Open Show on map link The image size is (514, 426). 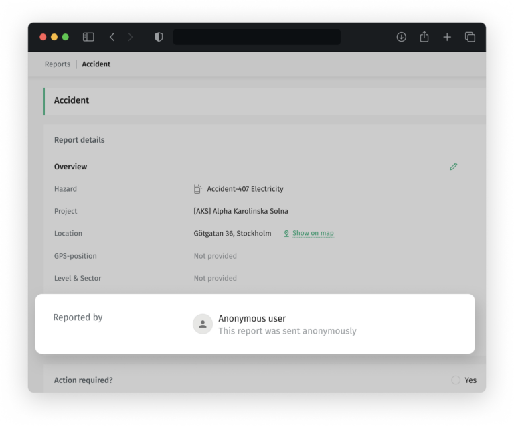[313, 234]
